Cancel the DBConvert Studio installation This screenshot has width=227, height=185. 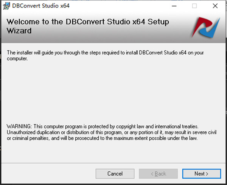point(115,174)
